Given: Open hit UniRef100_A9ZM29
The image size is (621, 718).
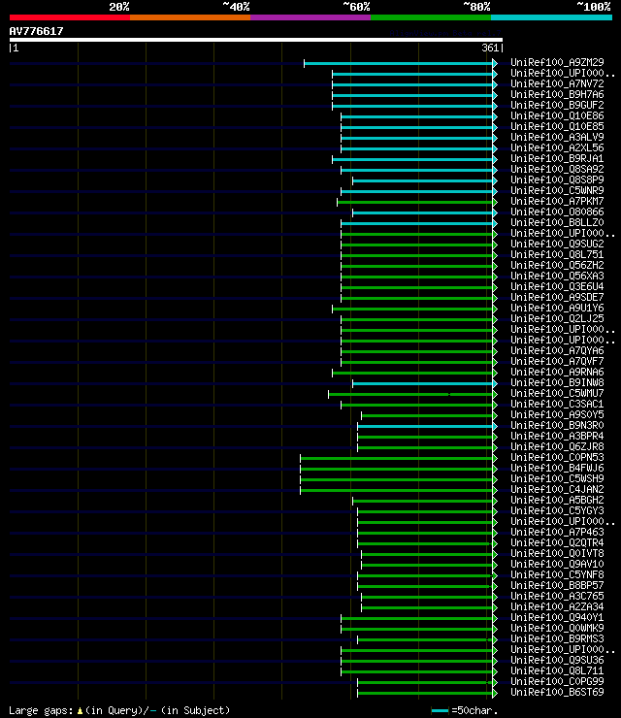Looking at the screenshot, I should [x=557, y=62].
